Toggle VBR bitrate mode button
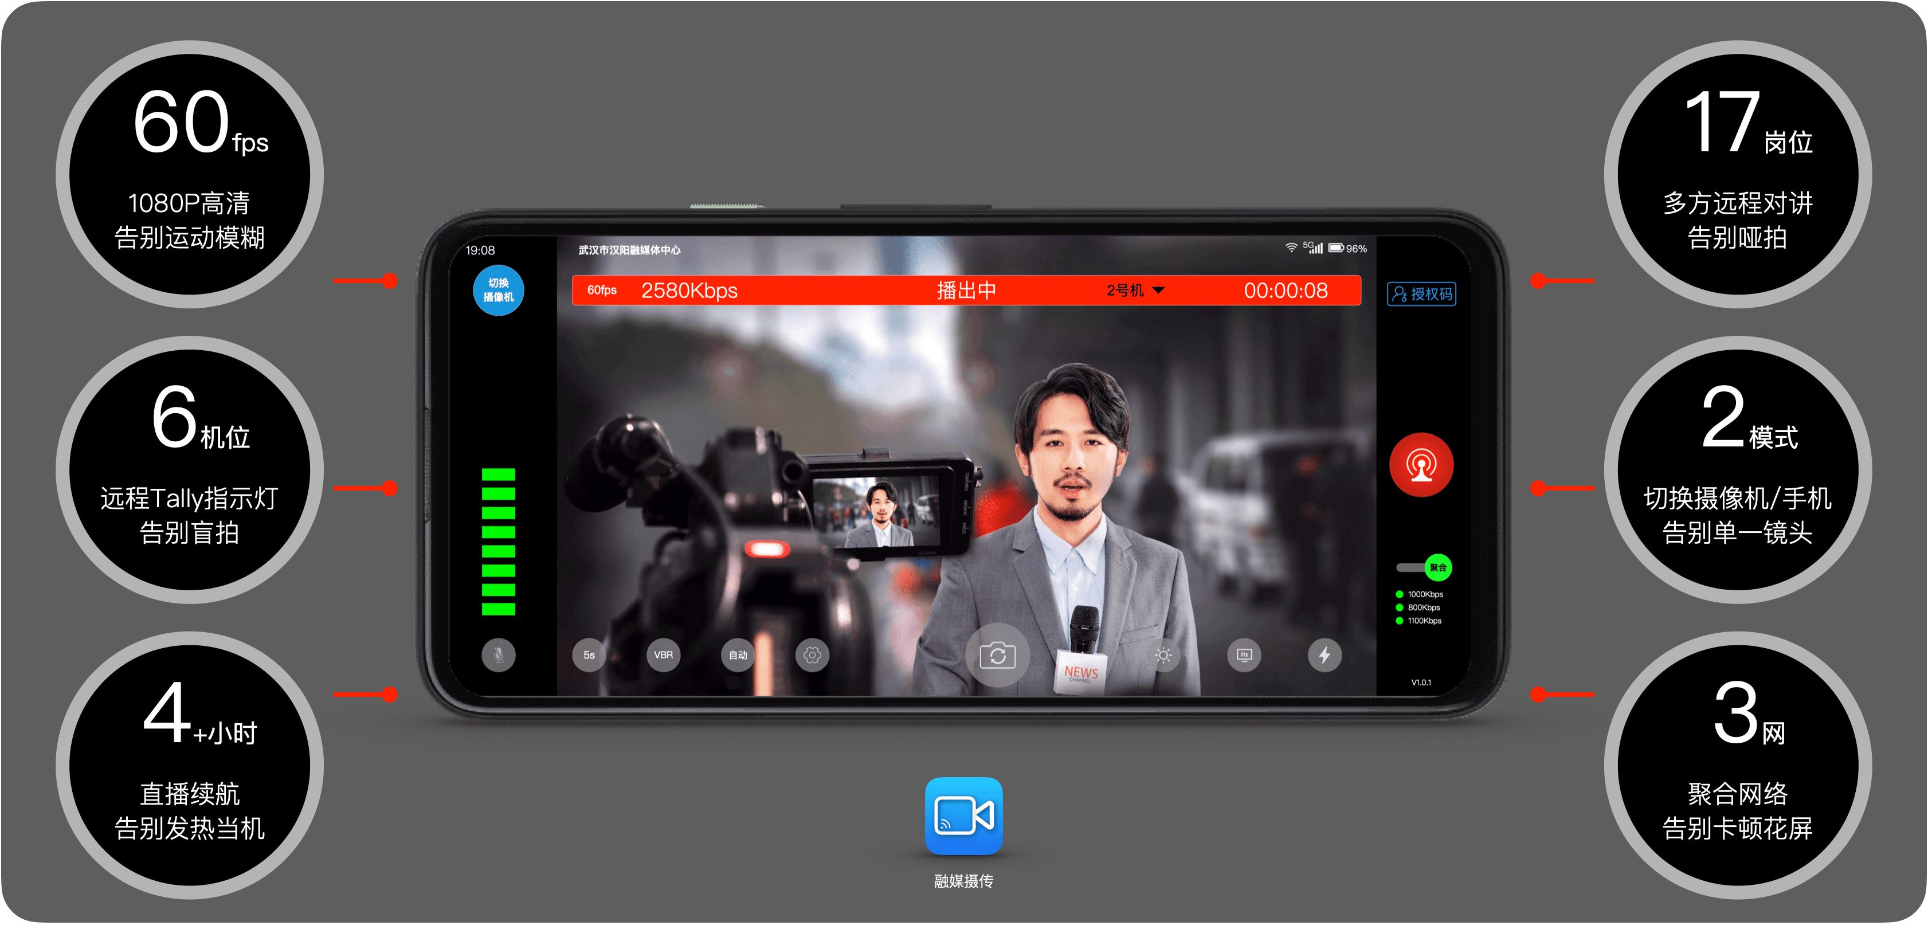The width and height of the screenshot is (1928, 941). tap(663, 656)
